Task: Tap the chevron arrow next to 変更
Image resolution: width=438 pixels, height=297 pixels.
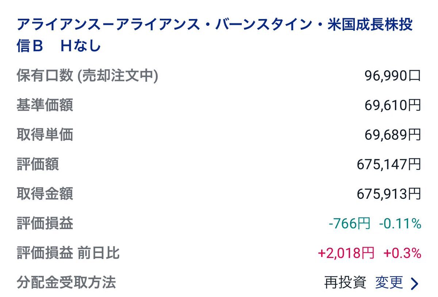Action: click(414, 283)
